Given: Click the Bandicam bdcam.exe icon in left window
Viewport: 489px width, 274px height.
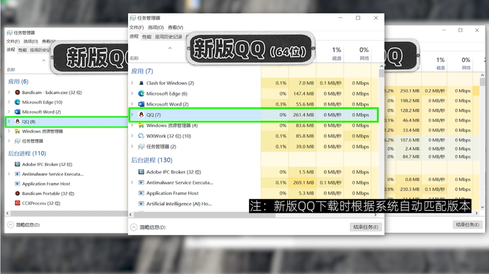Looking at the screenshot, I should click(x=18, y=92).
